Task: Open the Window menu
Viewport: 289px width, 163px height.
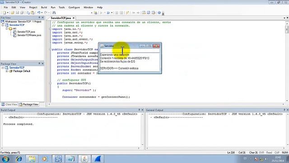Action: [x=88, y=7]
